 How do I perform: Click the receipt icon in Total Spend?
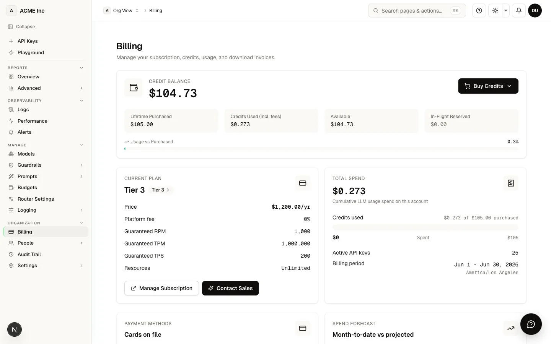click(511, 183)
